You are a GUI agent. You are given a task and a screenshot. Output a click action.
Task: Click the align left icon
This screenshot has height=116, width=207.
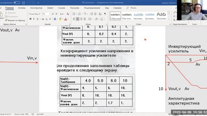click(74, 19)
